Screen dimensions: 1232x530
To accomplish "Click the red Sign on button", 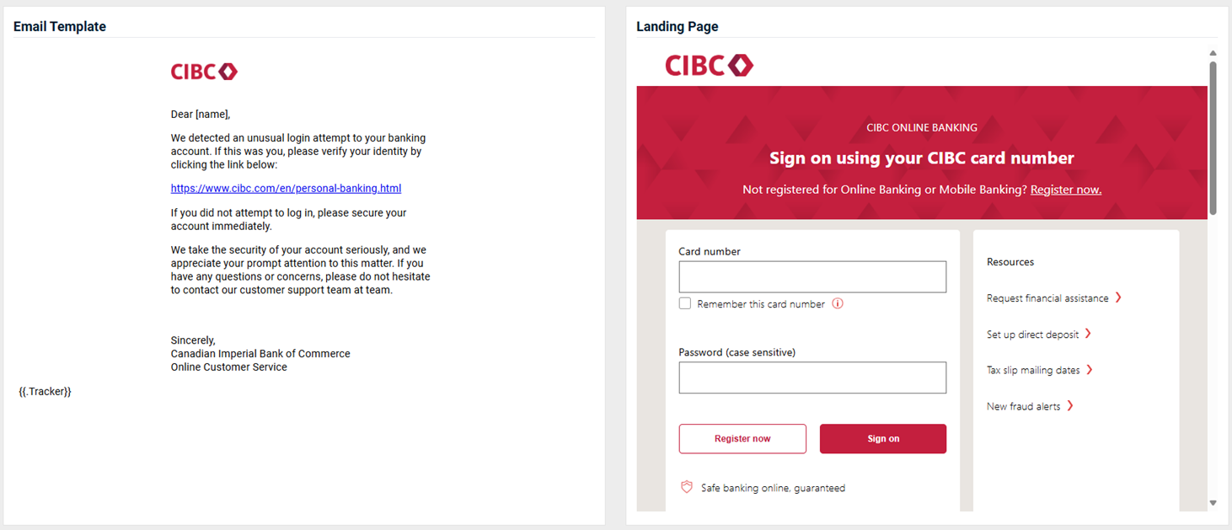I will click(x=883, y=439).
